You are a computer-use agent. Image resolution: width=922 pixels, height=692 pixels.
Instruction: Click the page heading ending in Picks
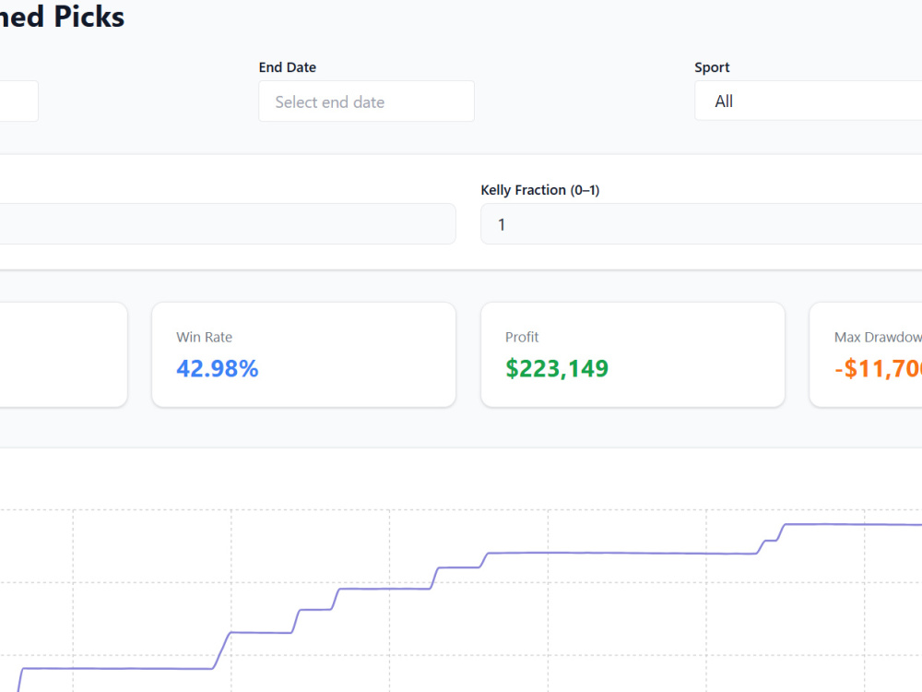(x=63, y=16)
